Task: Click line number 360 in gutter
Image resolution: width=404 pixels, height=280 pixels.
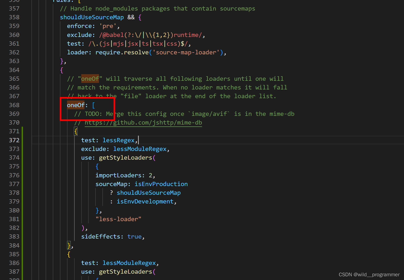Action: pyautogui.click(x=14, y=35)
